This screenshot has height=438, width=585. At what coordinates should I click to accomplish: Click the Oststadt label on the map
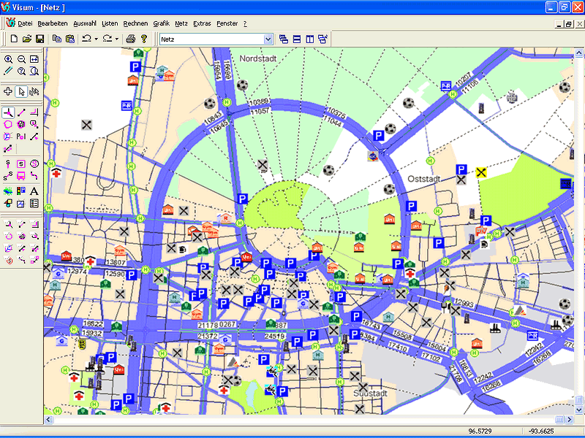(x=424, y=179)
